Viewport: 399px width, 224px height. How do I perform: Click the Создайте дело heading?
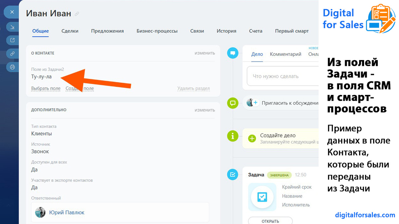(x=278, y=135)
